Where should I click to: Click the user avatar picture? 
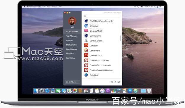(x=72, y=21)
